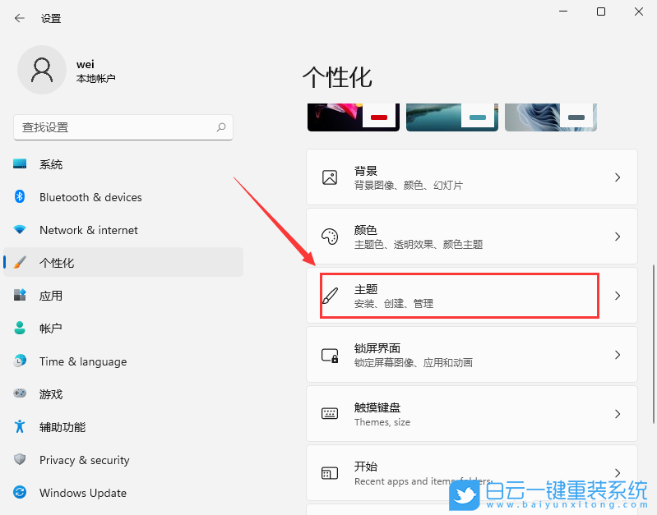Click the Privacy & security label
The image size is (657, 515).
click(84, 460)
